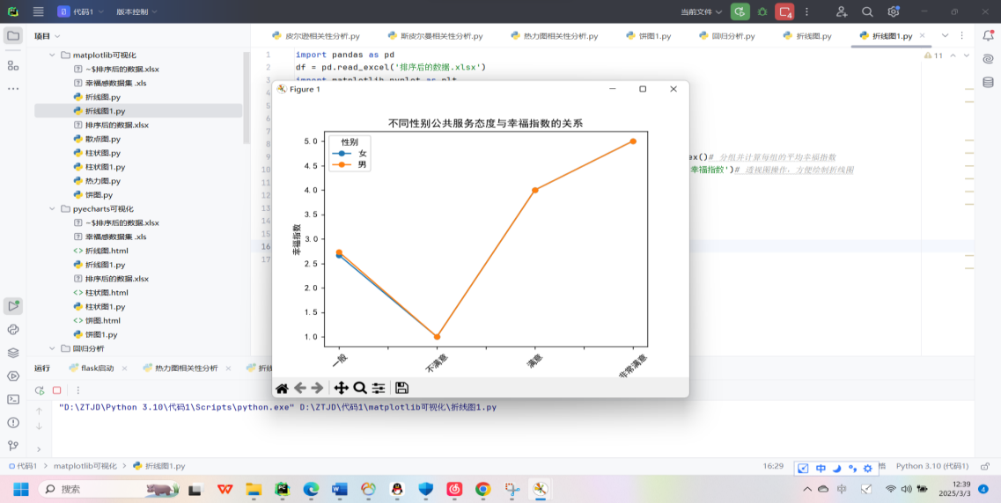The height and width of the screenshot is (503, 1001).
Task: Toggle read-only lock in status bar
Action: pyautogui.click(x=985, y=466)
